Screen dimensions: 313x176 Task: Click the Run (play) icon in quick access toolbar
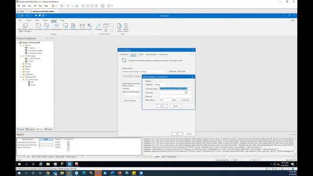pyautogui.click(x=36, y=15)
